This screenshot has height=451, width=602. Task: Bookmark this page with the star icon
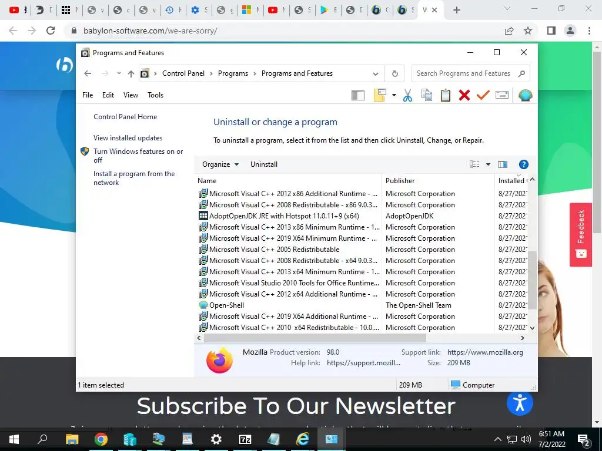pyautogui.click(x=528, y=31)
